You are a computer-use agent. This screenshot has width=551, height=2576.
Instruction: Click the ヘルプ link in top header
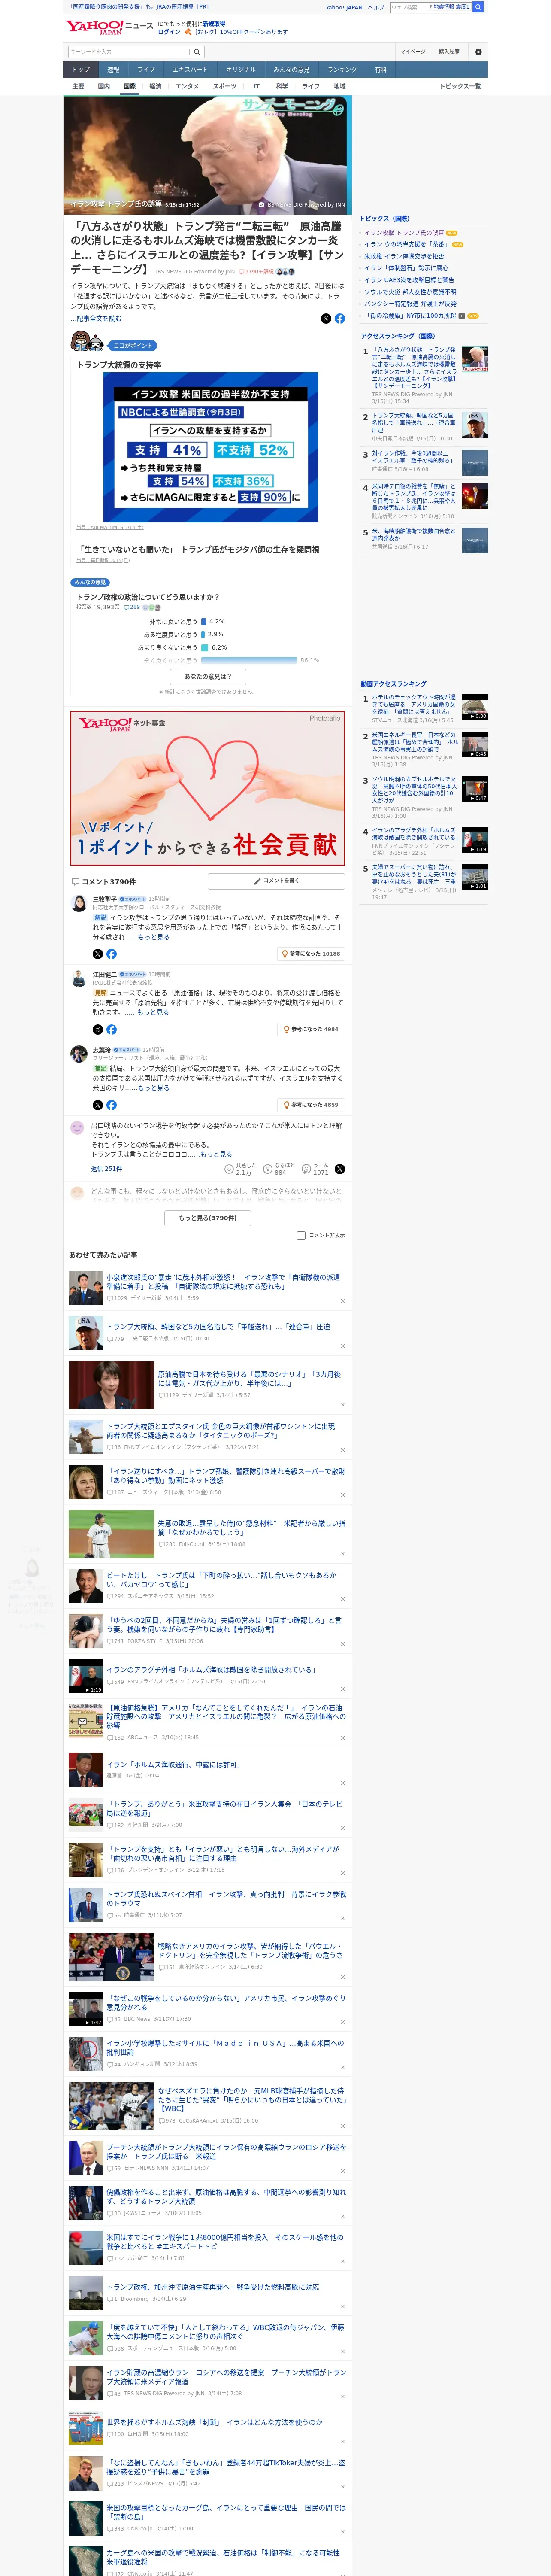376,7
